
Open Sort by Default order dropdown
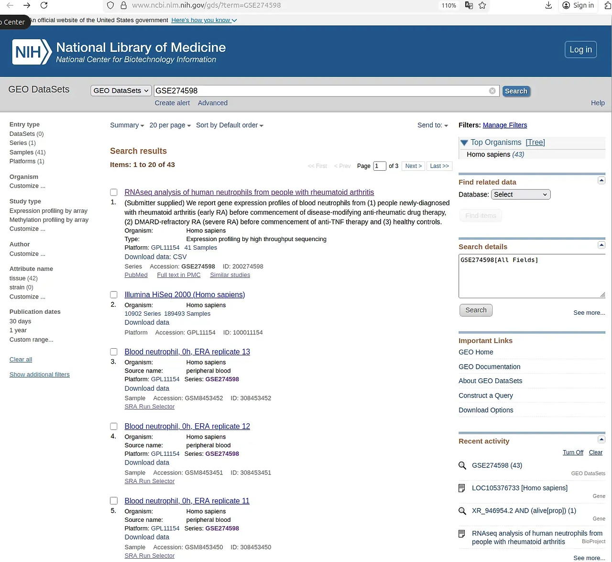coord(229,125)
